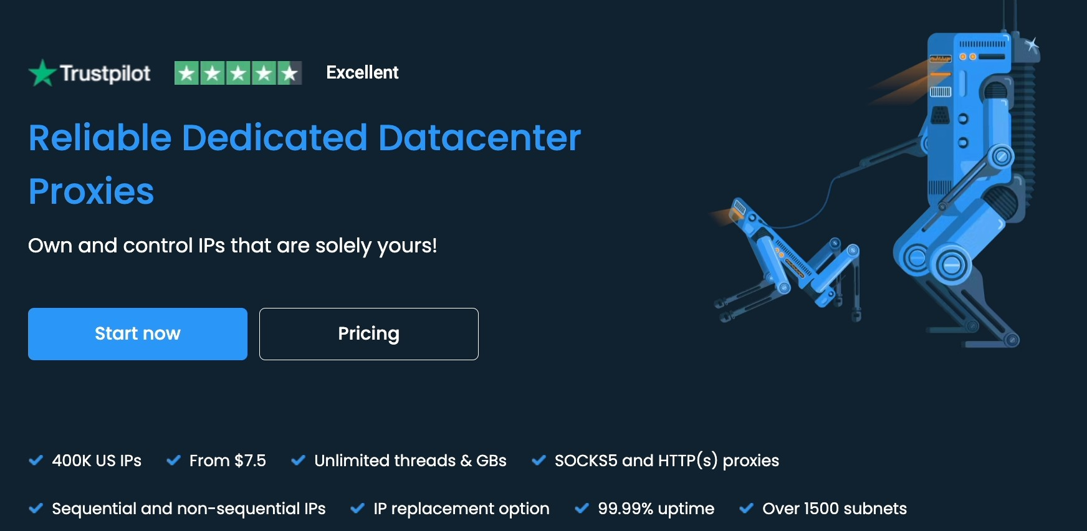The width and height of the screenshot is (1087, 531).
Task: Click the checkmark by SOCKS5 and HTTP(s) proxies
Action: [539, 460]
